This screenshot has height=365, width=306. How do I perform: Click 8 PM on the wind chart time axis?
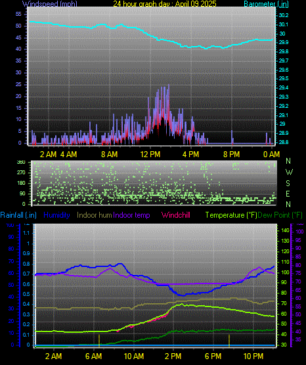tap(232, 155)
